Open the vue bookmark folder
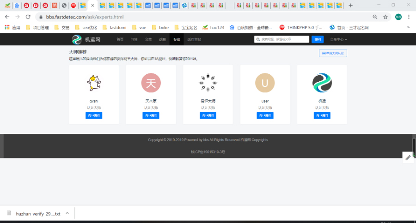 [139, 27]
